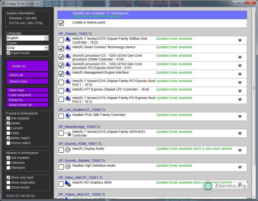
Task: Click Extract to... button
Action: tap(27, 100)
